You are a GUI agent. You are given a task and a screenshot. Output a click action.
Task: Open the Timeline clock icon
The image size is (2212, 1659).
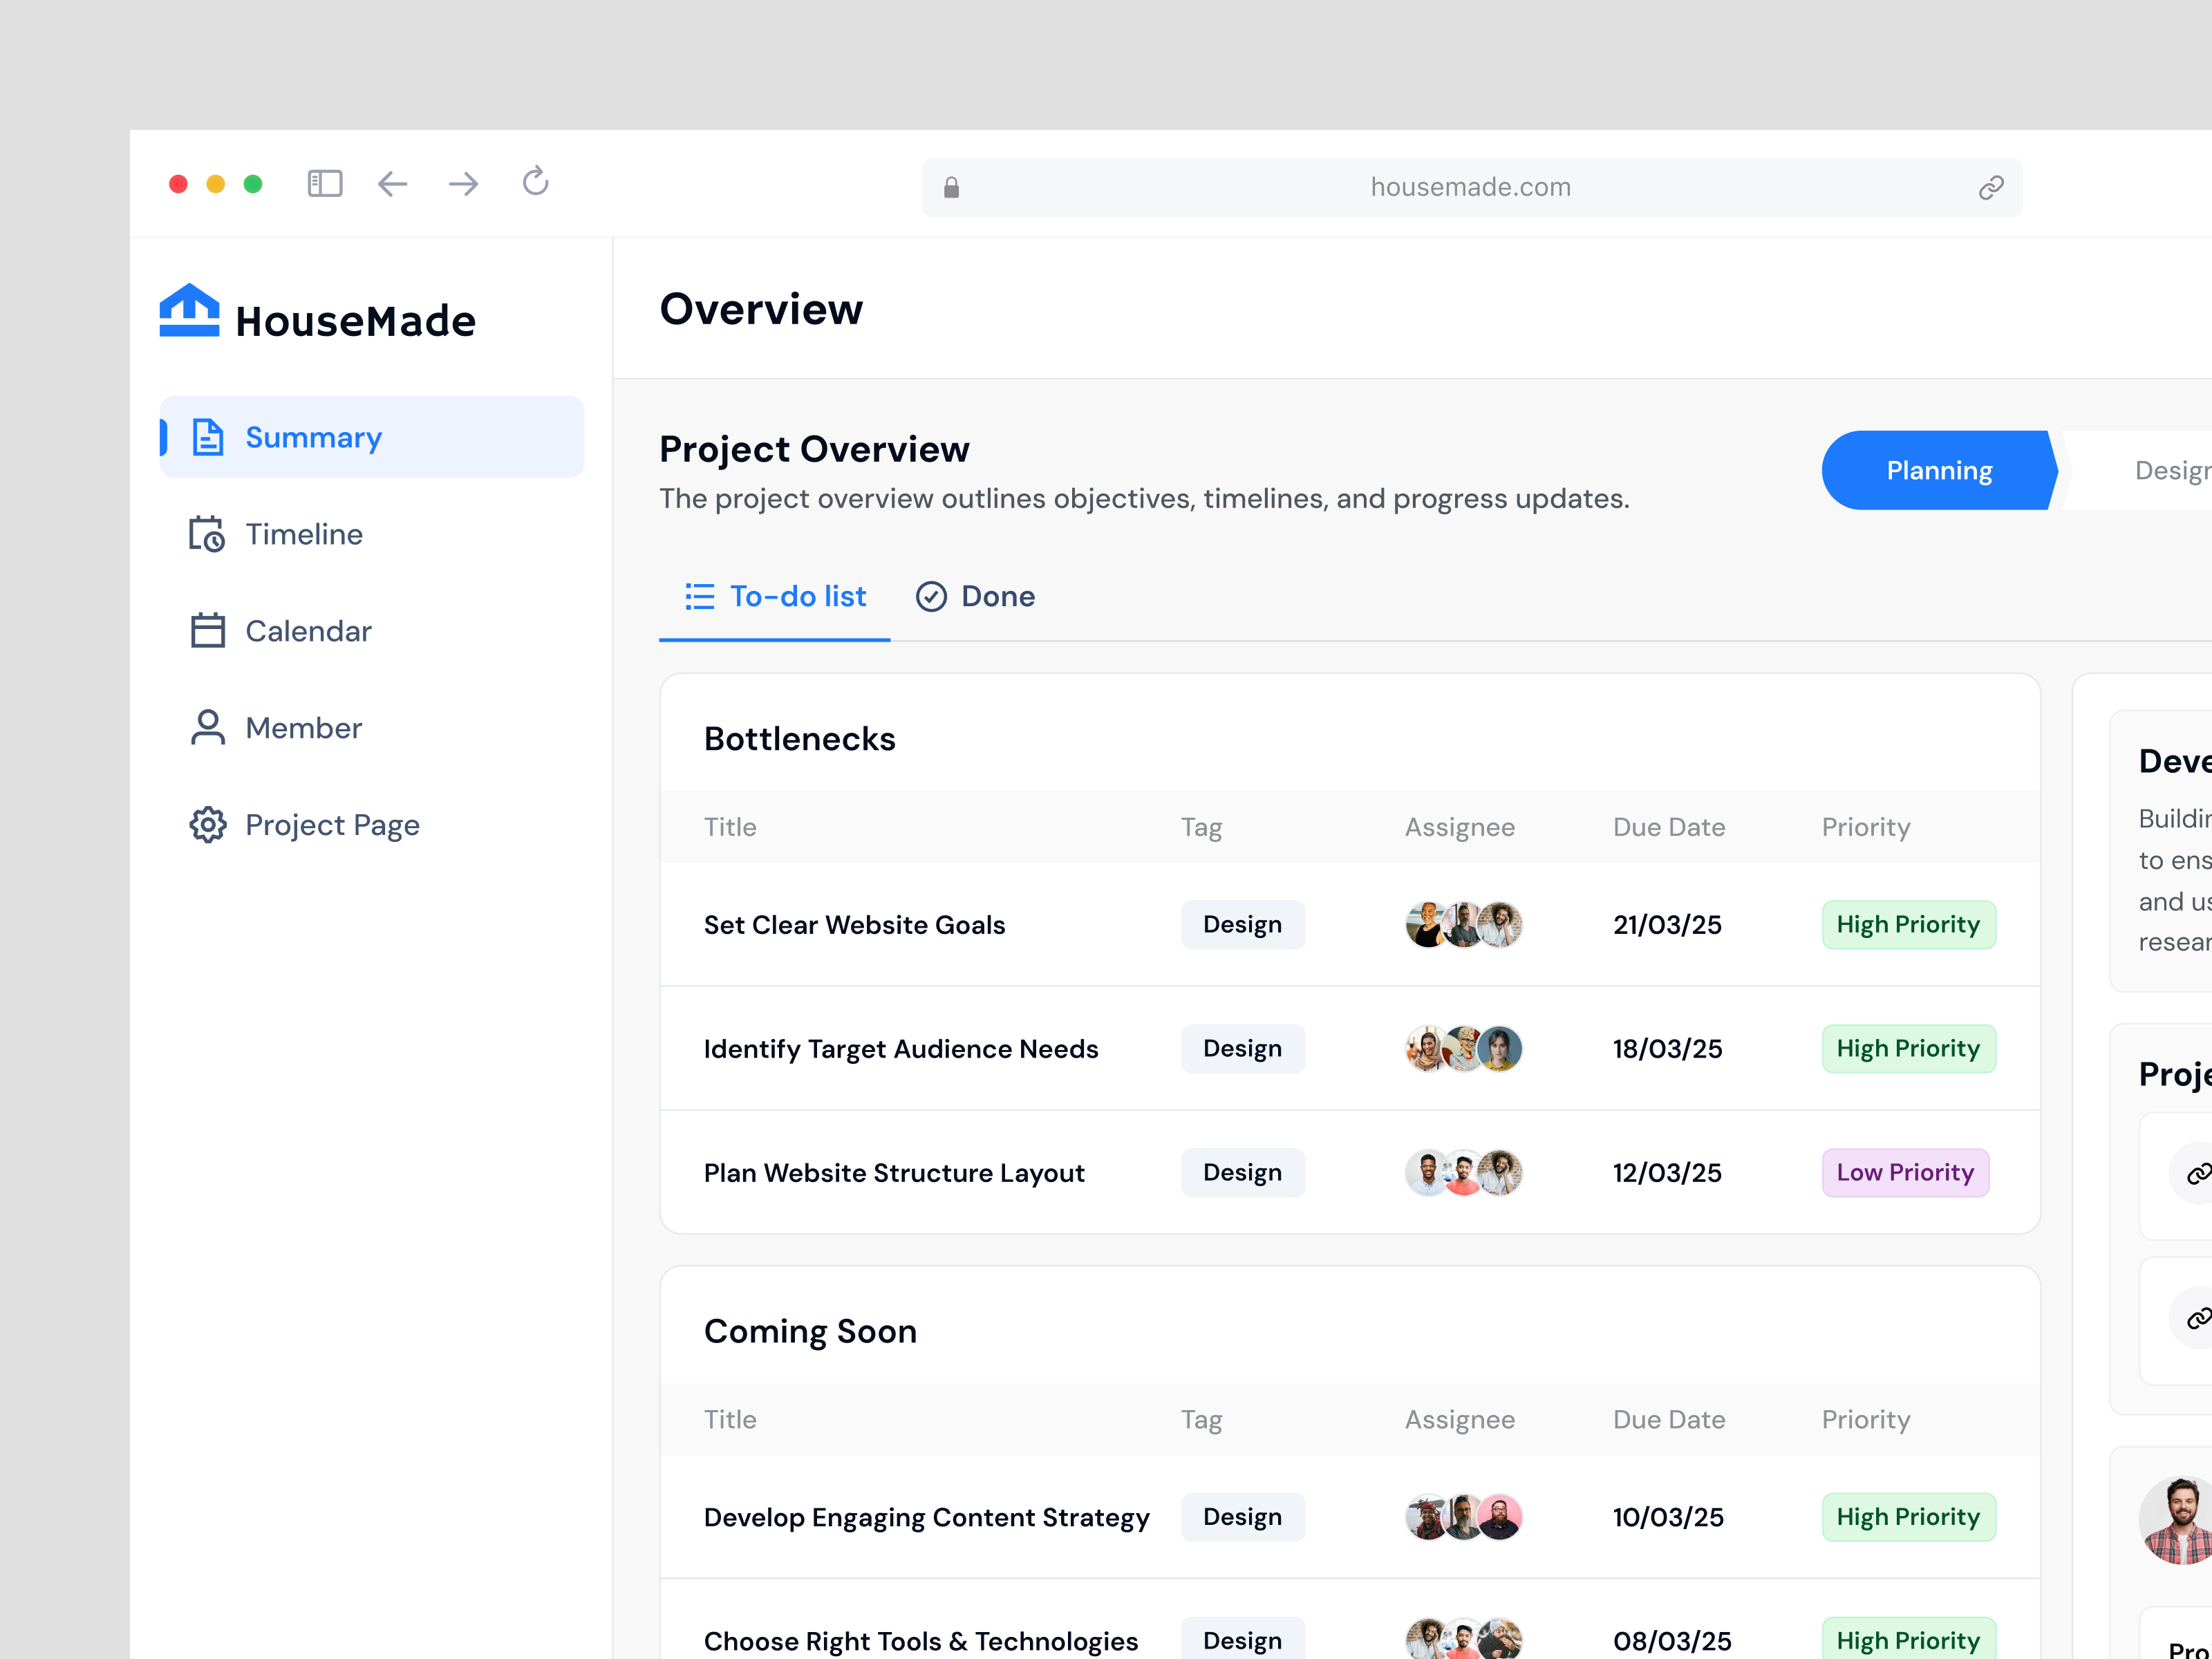[208, 534]
